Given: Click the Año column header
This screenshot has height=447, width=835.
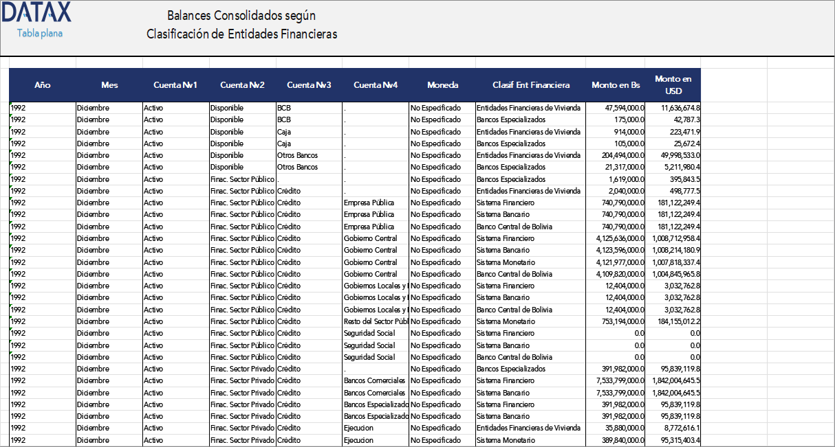Looking at the screenshot, I should pyautogui.click(x=43, y=85).
